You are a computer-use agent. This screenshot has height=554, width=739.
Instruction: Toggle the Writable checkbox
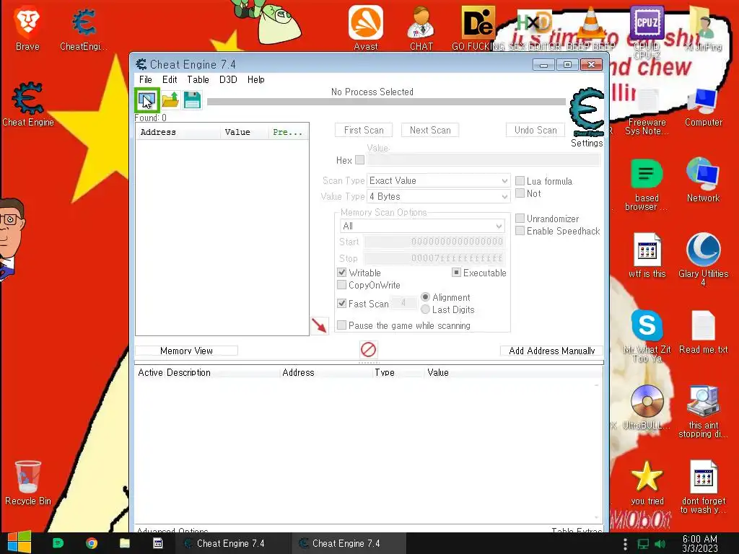coord(341,272)
